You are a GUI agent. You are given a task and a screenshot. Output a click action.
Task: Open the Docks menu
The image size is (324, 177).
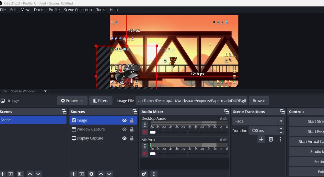(39, 10)
